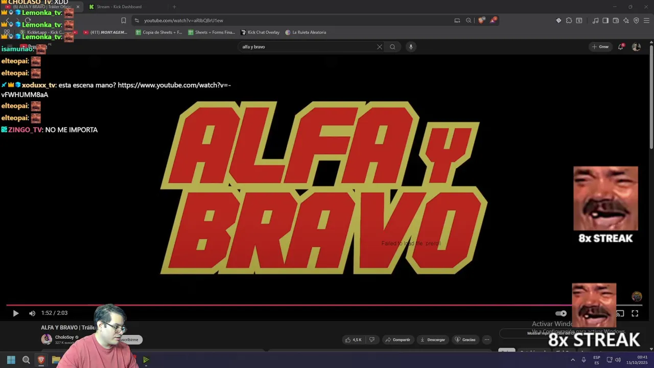The image size is (654, 368).
Task: Start voice search with microphone icon
Action: click(411, 47)
